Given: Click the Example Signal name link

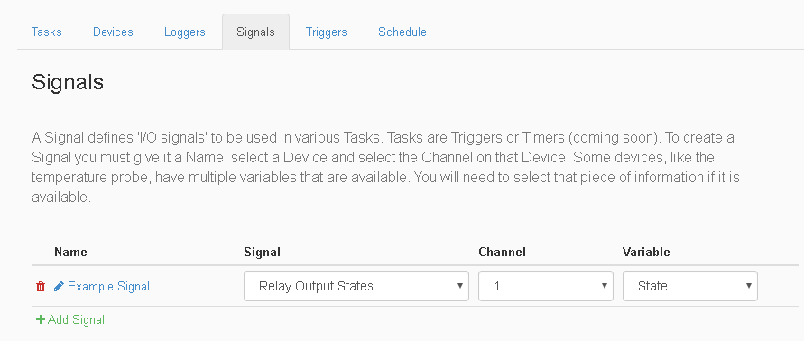Looking at the screenshot, I should tap(108, 286).
